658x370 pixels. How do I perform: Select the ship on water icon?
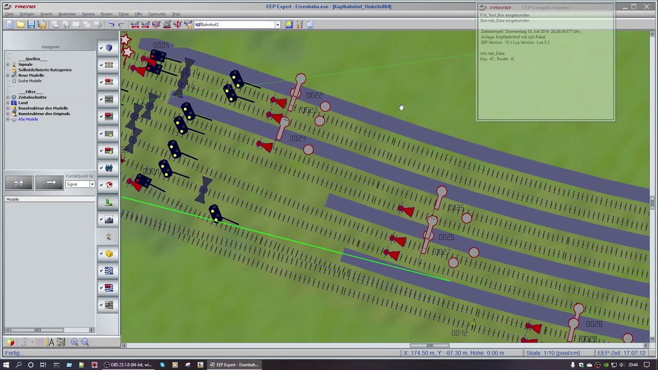click(x=109, y=288)
